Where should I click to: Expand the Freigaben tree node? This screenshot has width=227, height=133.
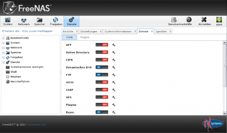3,57
